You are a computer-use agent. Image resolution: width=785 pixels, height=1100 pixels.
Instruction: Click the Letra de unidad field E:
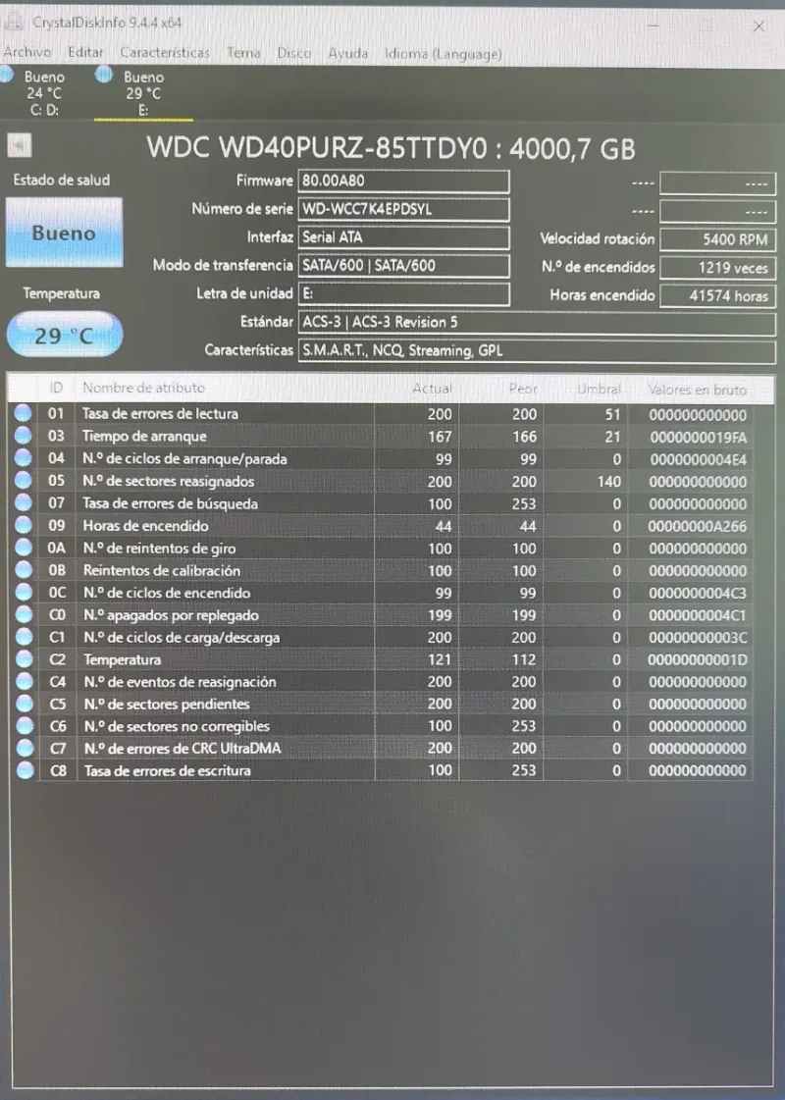coord(403,294)
